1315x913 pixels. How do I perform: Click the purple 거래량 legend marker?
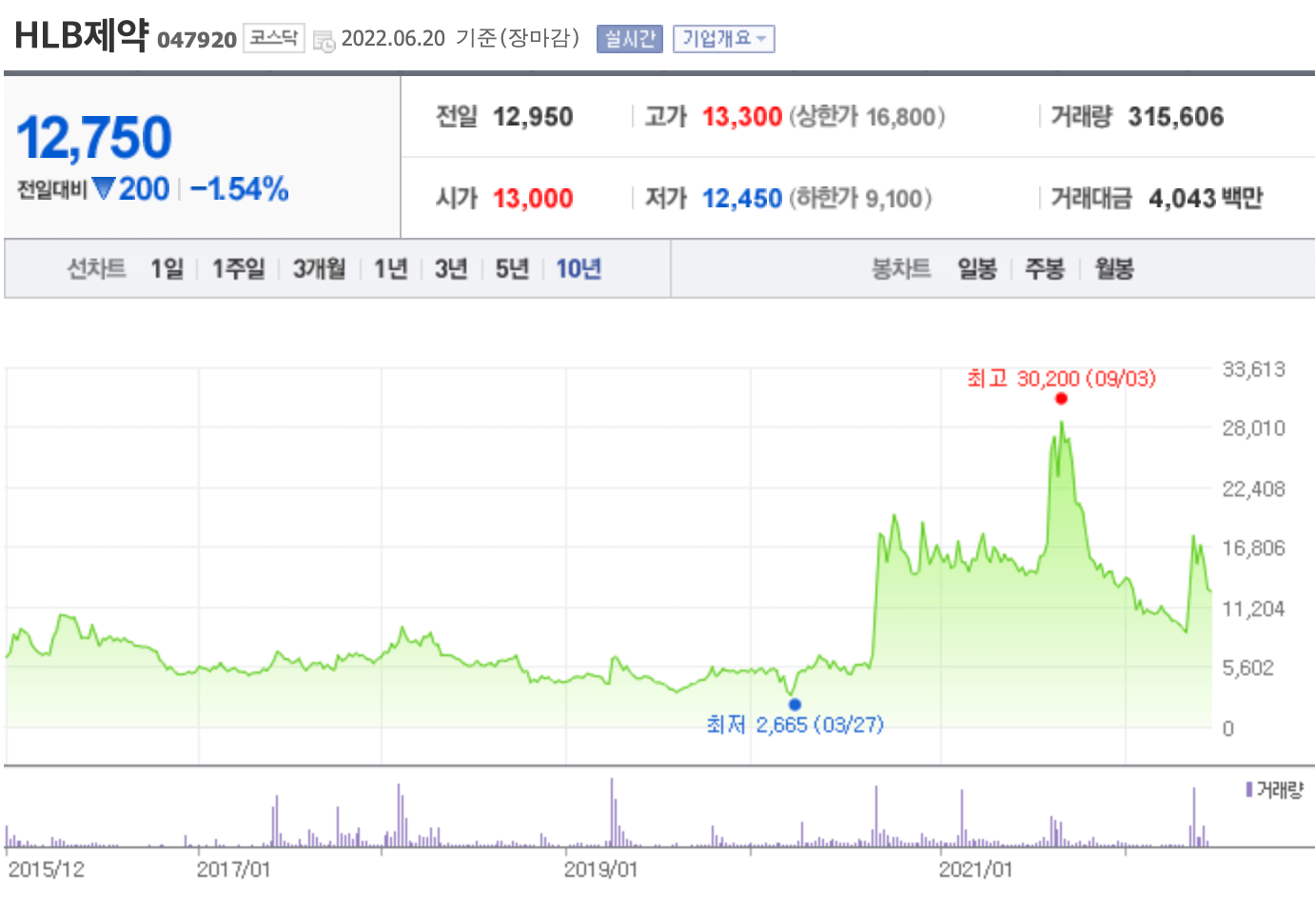pyautogui.click(x=1248, y=789)
